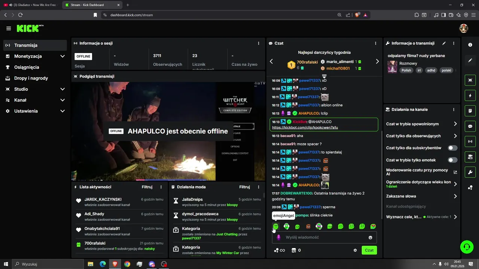Enable Czat tylko dla subskrybentów toggle
Screen dimensions: 479x269
tap(453, 148)
